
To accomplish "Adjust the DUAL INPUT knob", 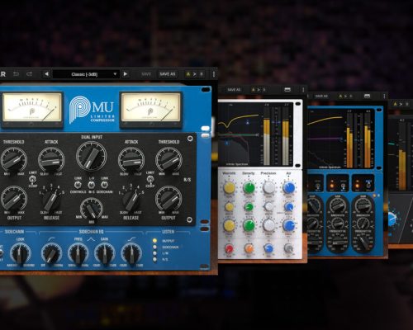I will [x=92, y=156].
